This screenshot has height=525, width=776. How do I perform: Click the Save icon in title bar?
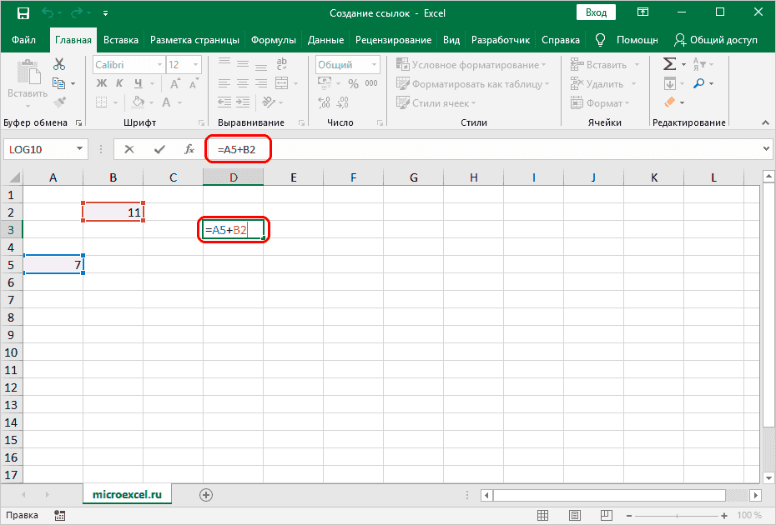click(x=23, y=14)
